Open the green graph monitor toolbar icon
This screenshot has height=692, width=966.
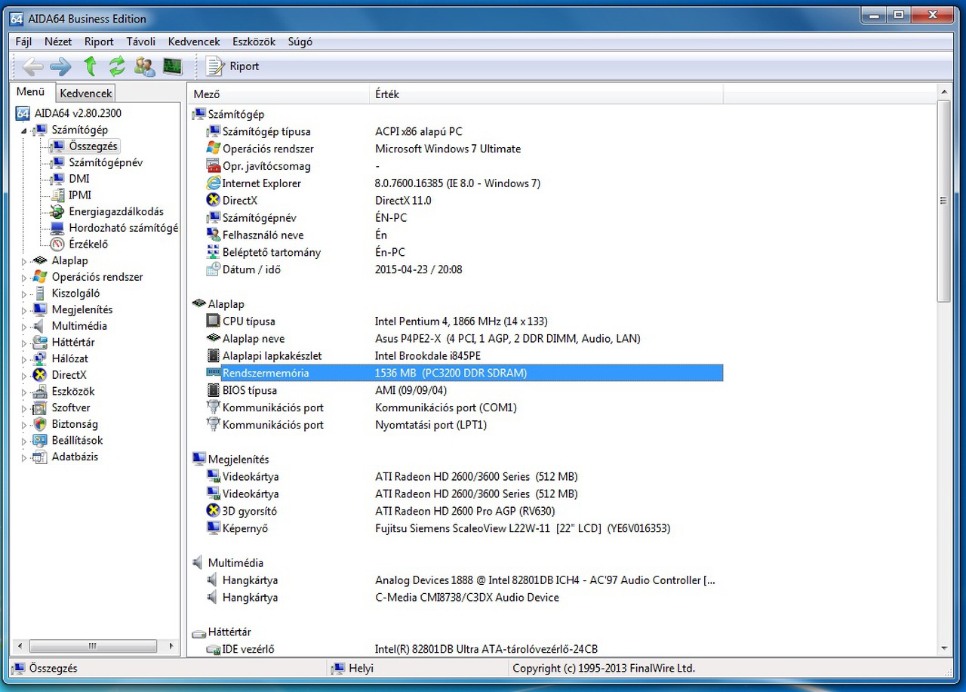[x=173, y=66]
